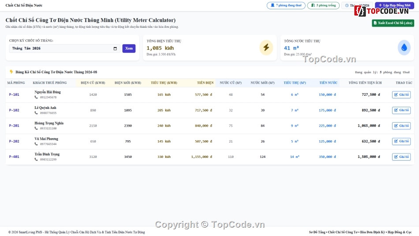This screenshot has height=236, width=419.
Task: Click room code P-102
Action: point(14,110)
